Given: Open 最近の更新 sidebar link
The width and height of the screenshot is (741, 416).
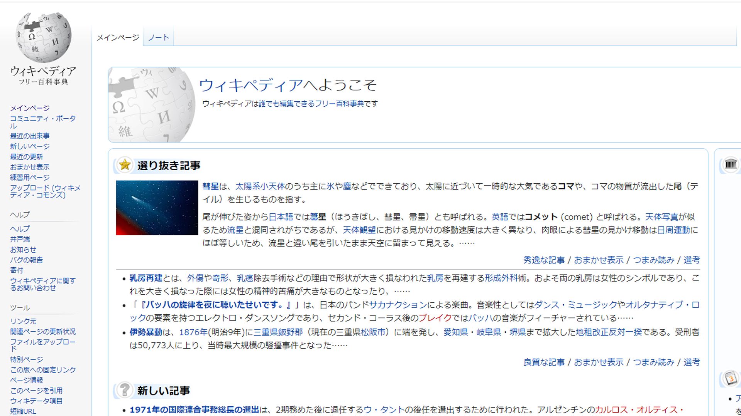Looking at the screenshot, I should (26, 157).
